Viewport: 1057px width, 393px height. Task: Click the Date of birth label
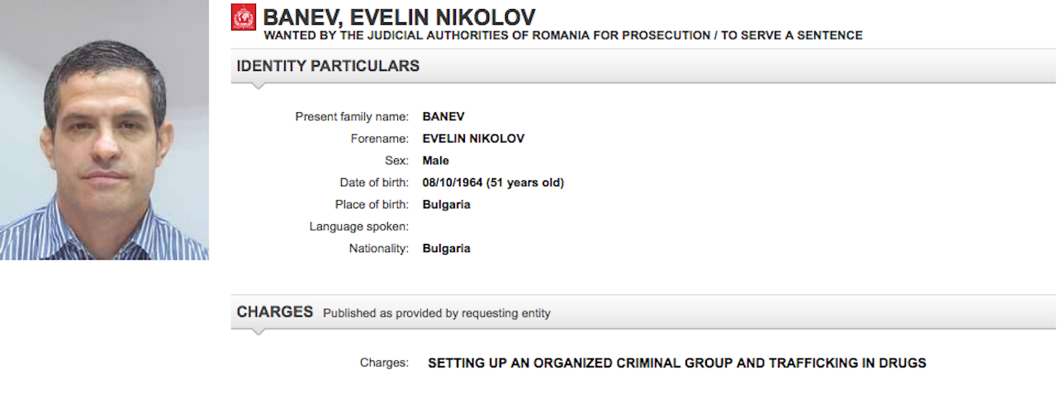coord(374,183)
